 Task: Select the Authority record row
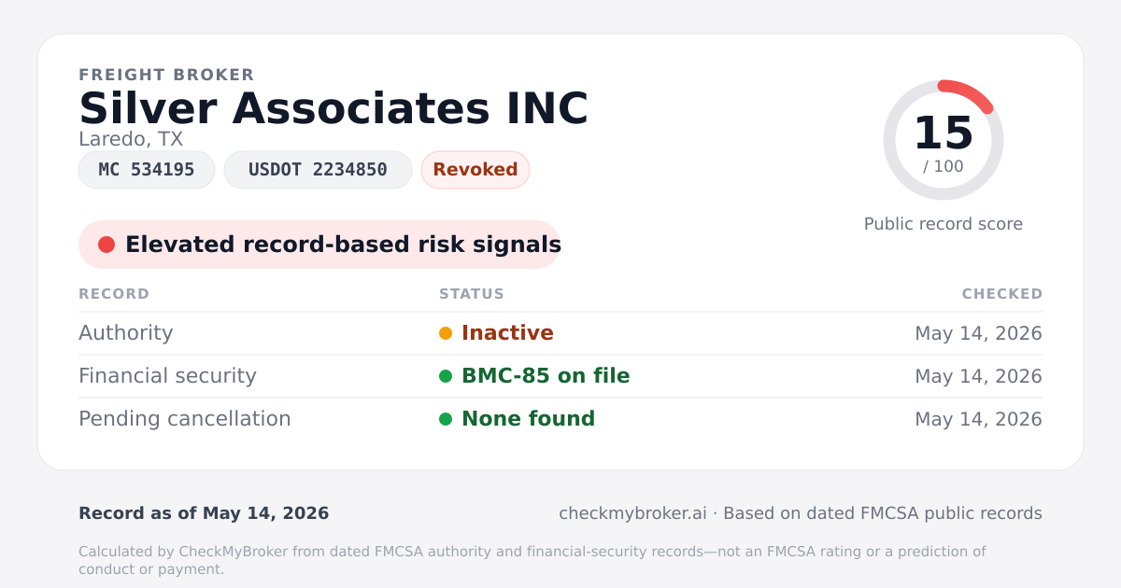(560, 333)
